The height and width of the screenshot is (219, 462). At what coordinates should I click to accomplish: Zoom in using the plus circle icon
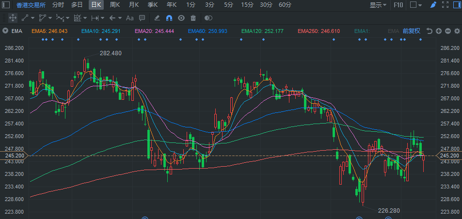coord(439,31)
